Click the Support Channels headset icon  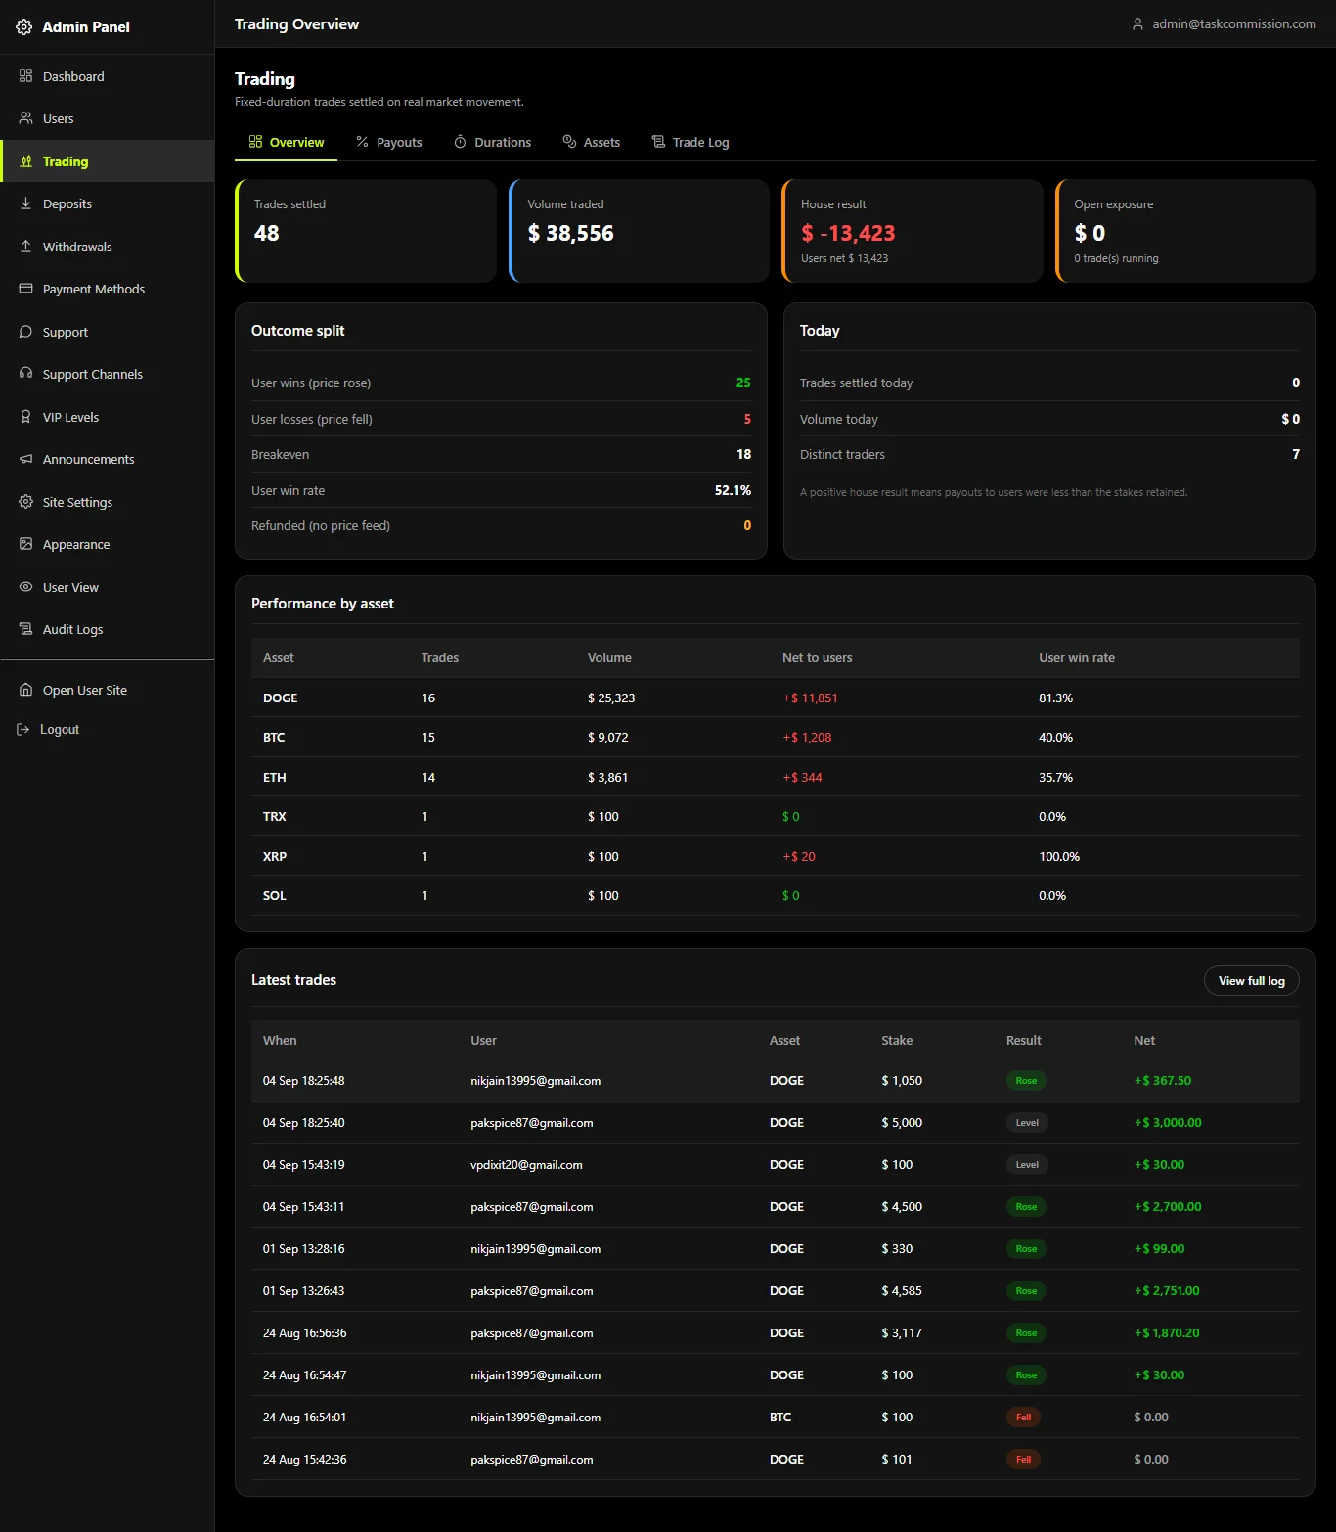[26, 374]
